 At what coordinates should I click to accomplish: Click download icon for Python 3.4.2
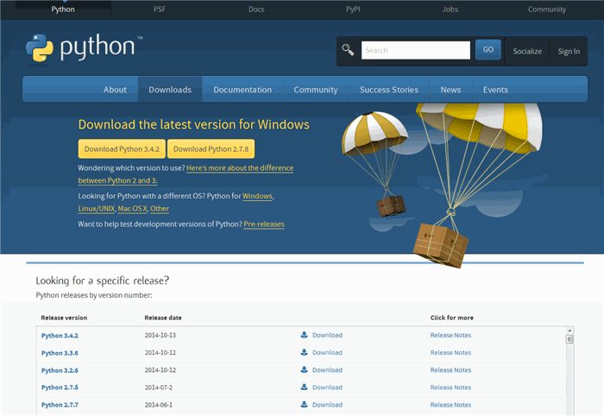click(x=304, y=335)
